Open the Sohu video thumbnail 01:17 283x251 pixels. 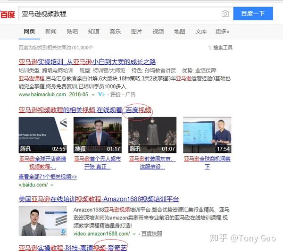point(98,135)
